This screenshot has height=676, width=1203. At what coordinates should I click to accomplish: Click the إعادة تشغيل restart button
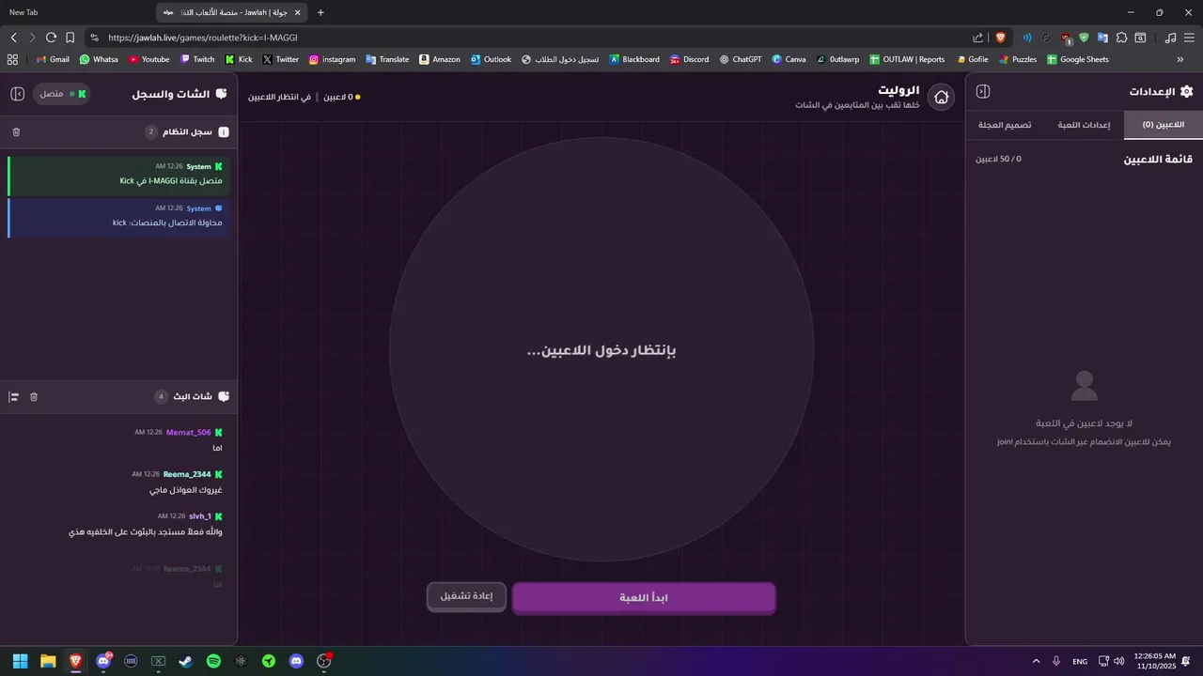click(x=466, y=596)
